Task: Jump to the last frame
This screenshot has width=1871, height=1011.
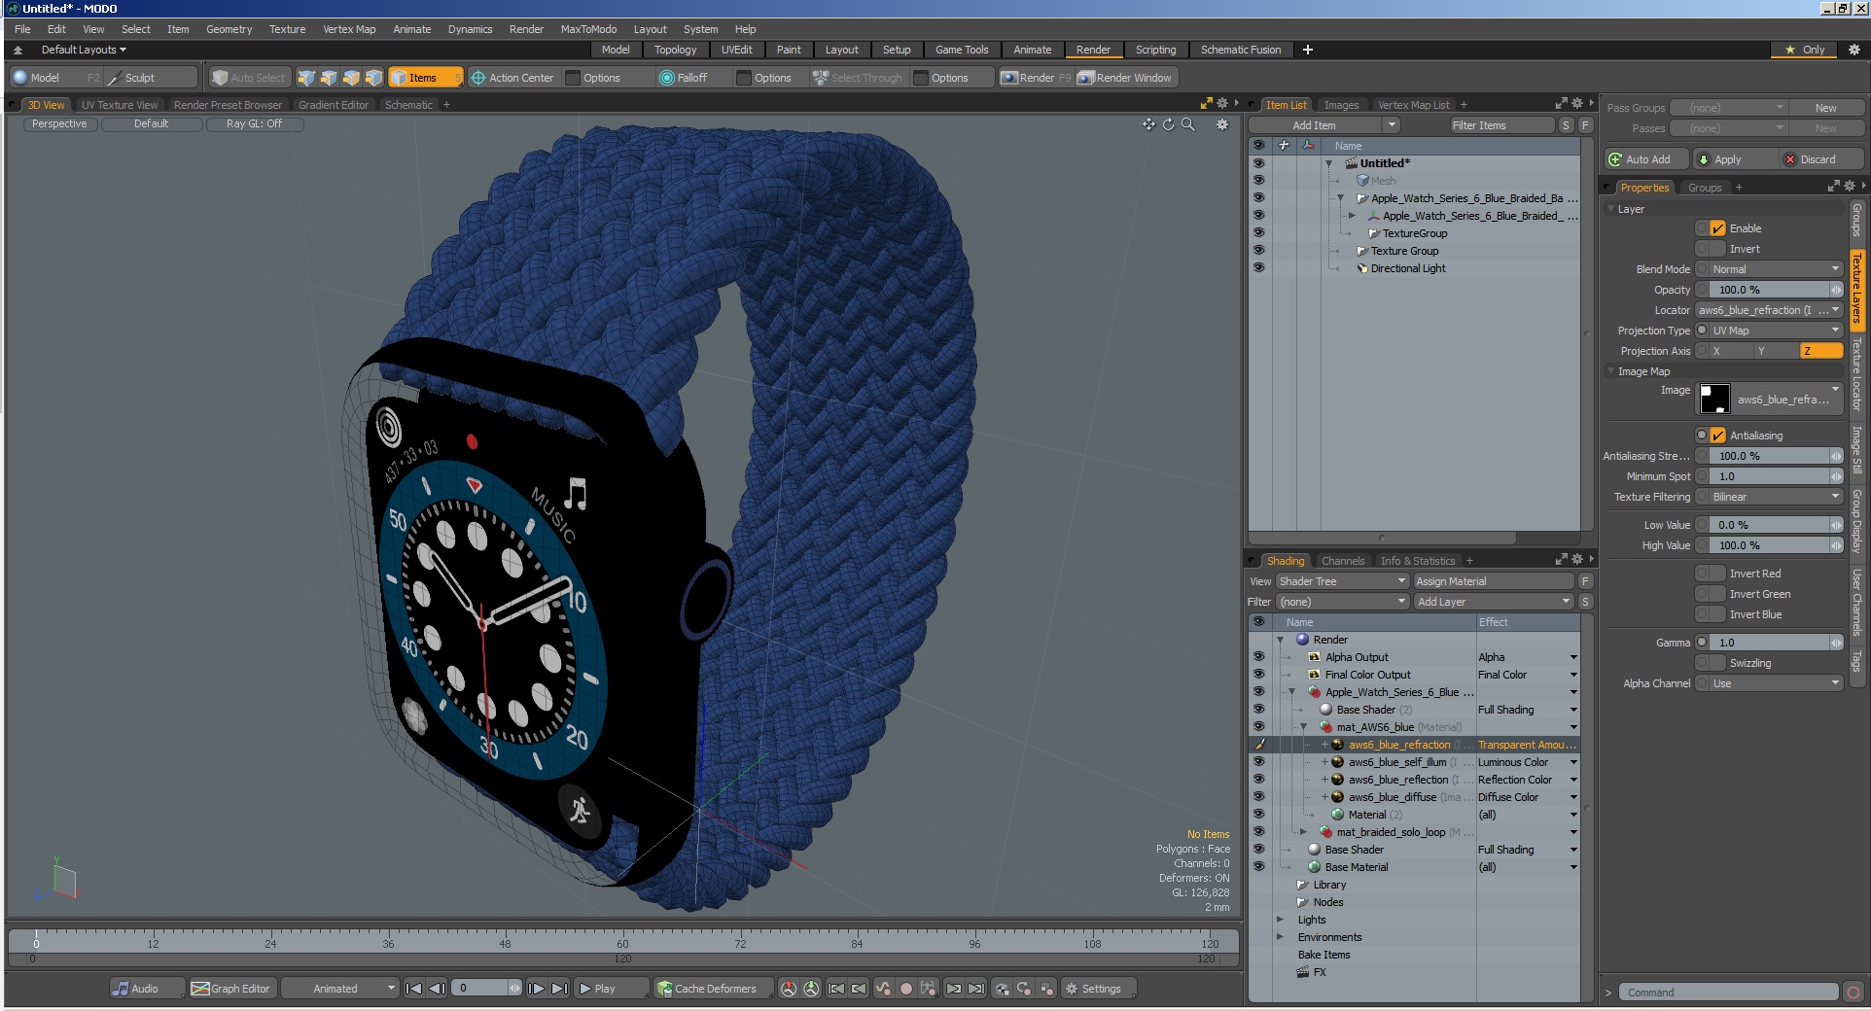Action: tap(559, 989)
